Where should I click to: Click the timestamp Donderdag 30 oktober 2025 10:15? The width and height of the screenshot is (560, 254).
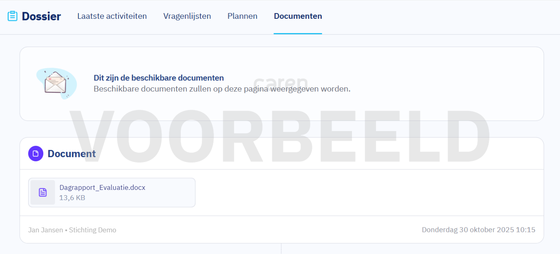tap(479, 230)
